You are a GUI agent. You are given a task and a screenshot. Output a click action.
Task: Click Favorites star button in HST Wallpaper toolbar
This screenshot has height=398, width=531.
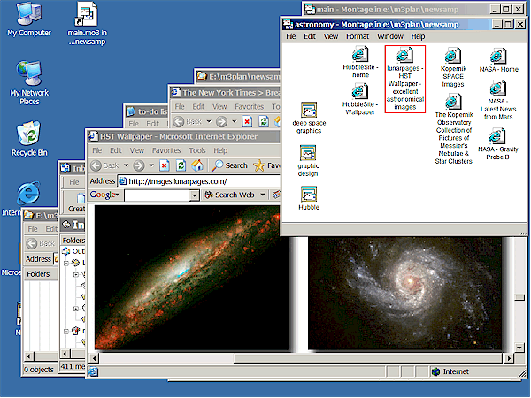(266, 165)
